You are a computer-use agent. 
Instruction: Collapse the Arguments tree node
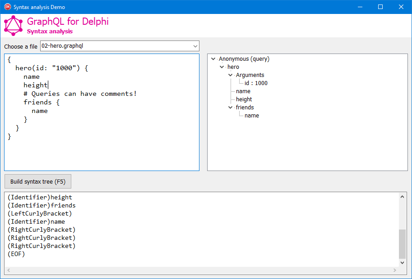[x=230, y=75]
